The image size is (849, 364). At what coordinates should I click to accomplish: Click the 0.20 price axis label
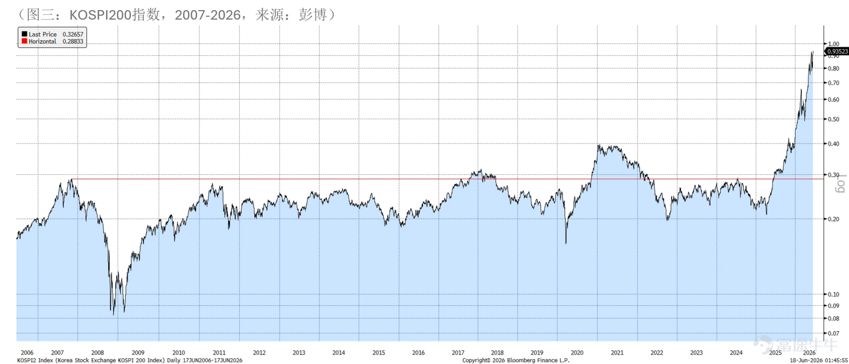[x=834, y=219]
